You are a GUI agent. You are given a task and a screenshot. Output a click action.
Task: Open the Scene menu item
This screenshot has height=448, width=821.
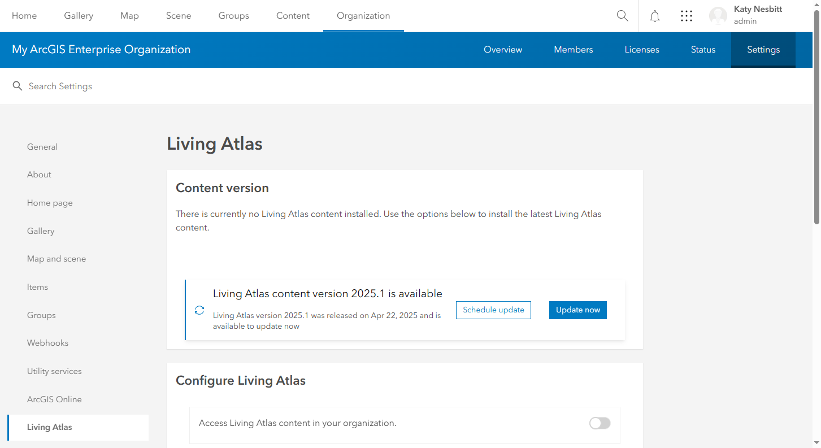tap(179, 16)
